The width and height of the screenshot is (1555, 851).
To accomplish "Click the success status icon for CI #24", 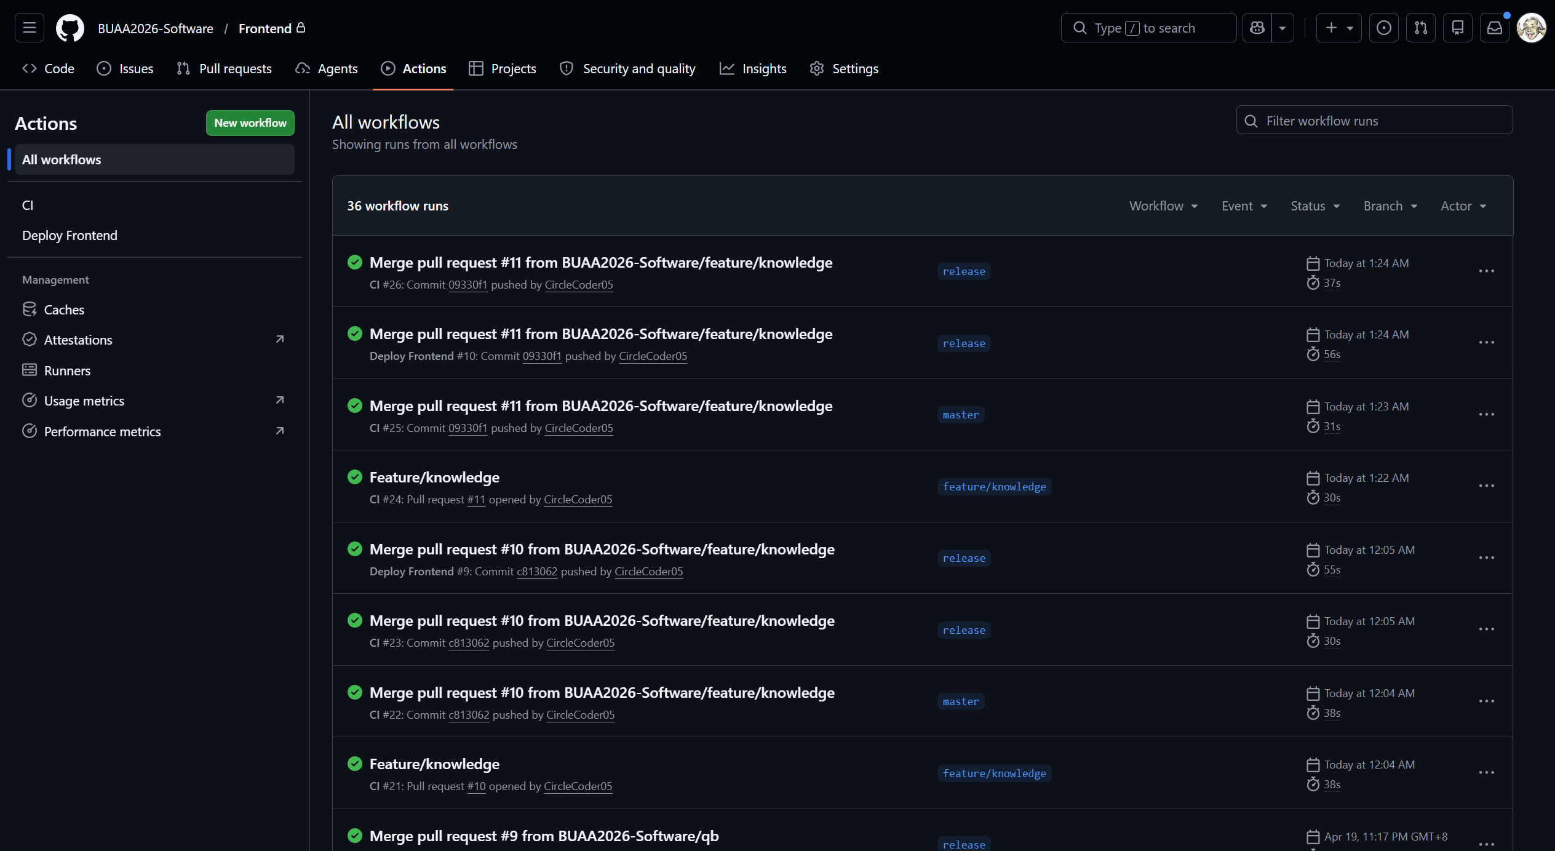I will 355,477.
